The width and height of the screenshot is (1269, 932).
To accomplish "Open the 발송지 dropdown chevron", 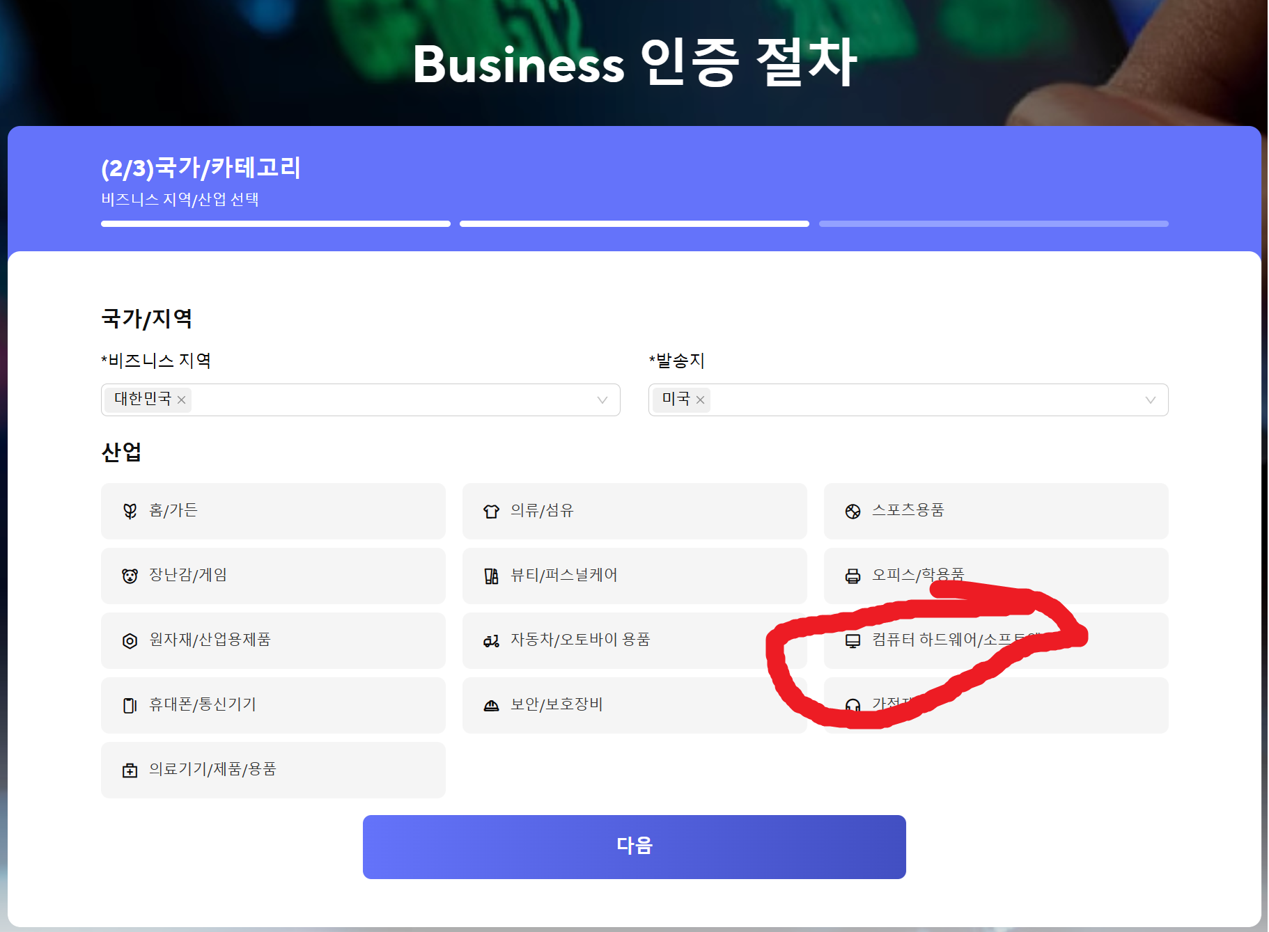I will 1149,400.
